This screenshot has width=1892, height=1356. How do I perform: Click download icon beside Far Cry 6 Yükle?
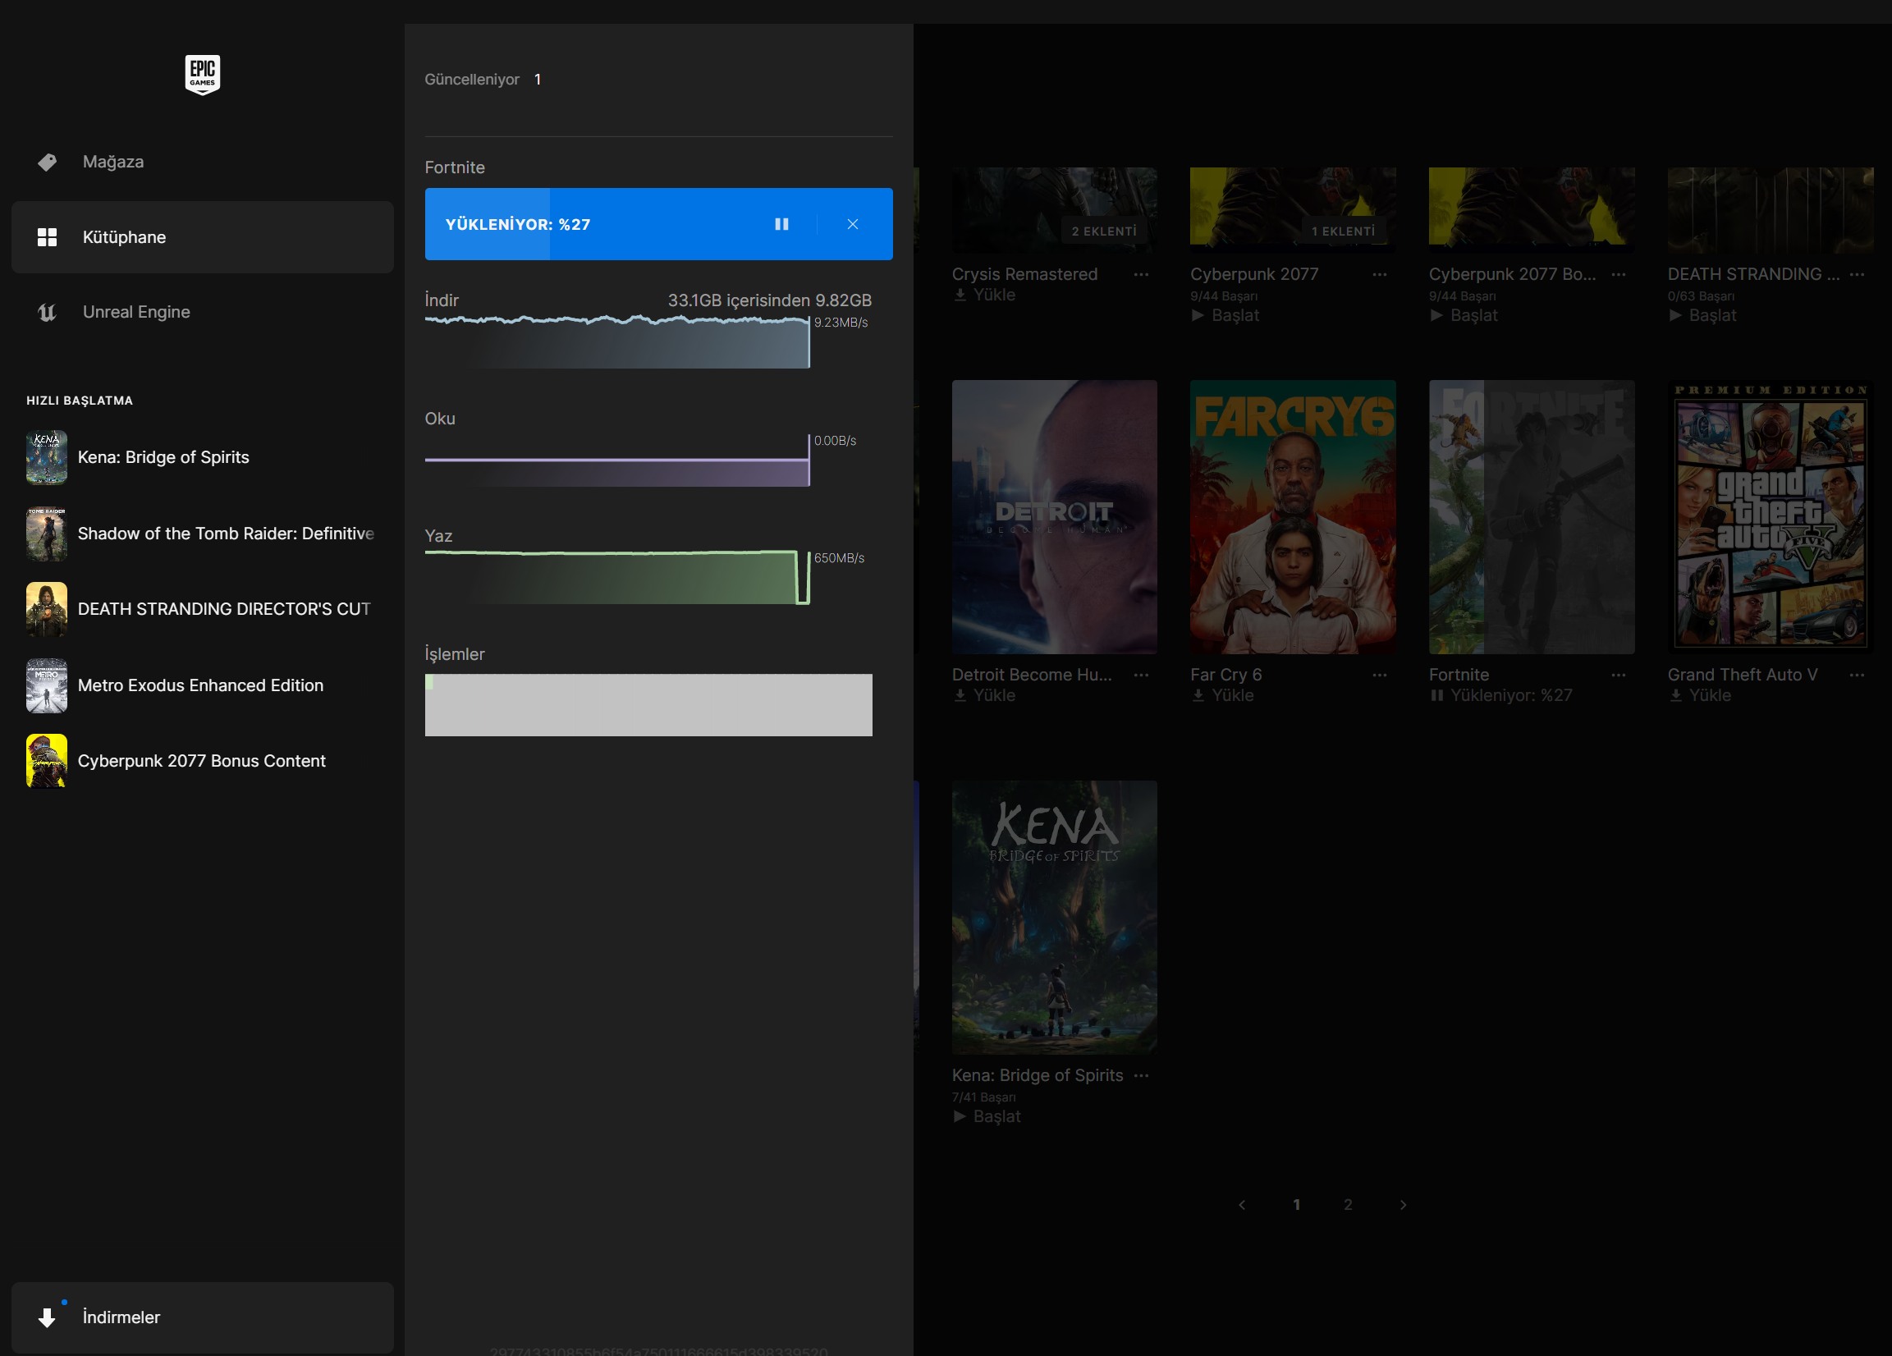(1198, 695)
